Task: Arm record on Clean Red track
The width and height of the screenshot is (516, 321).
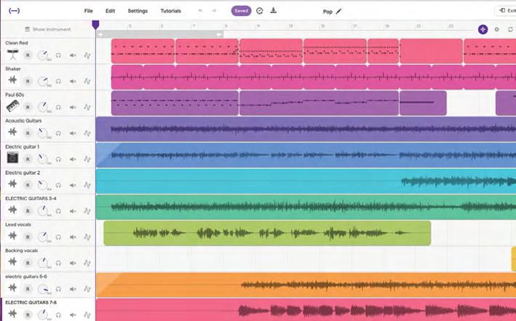Action: [28, 55]
